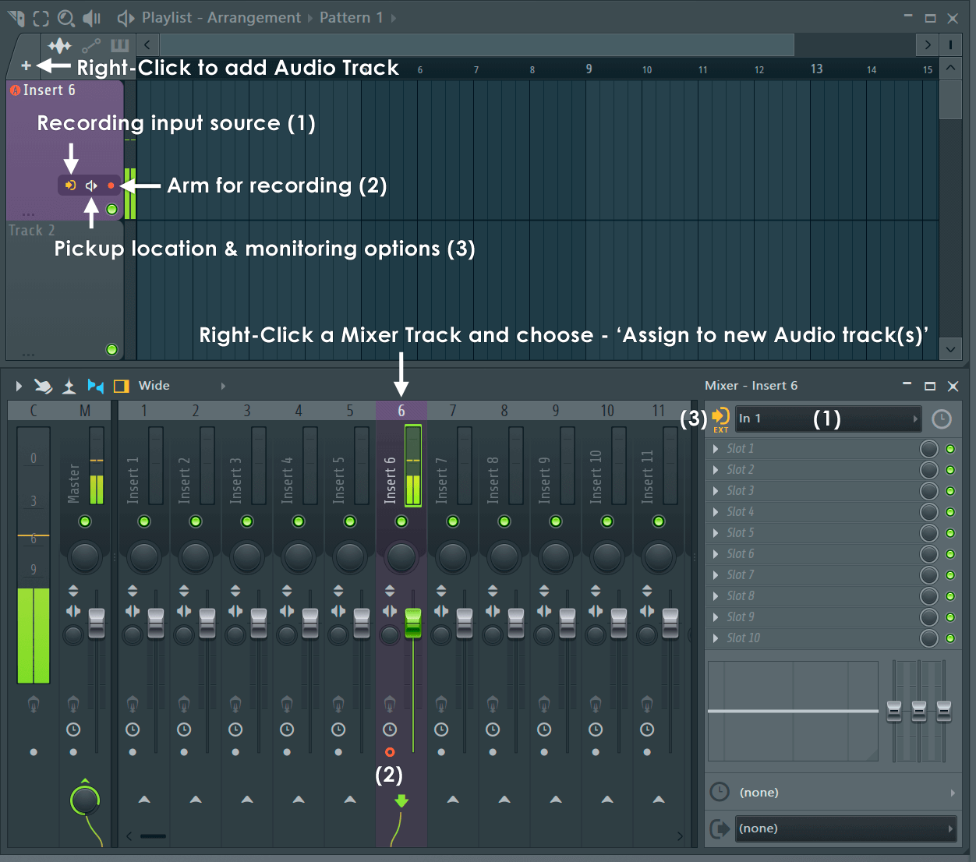Image resolution: width=976 pixels, height=862 pixels.
Task: Click the plus button to add a track
Action: click(x=26, y=66)
